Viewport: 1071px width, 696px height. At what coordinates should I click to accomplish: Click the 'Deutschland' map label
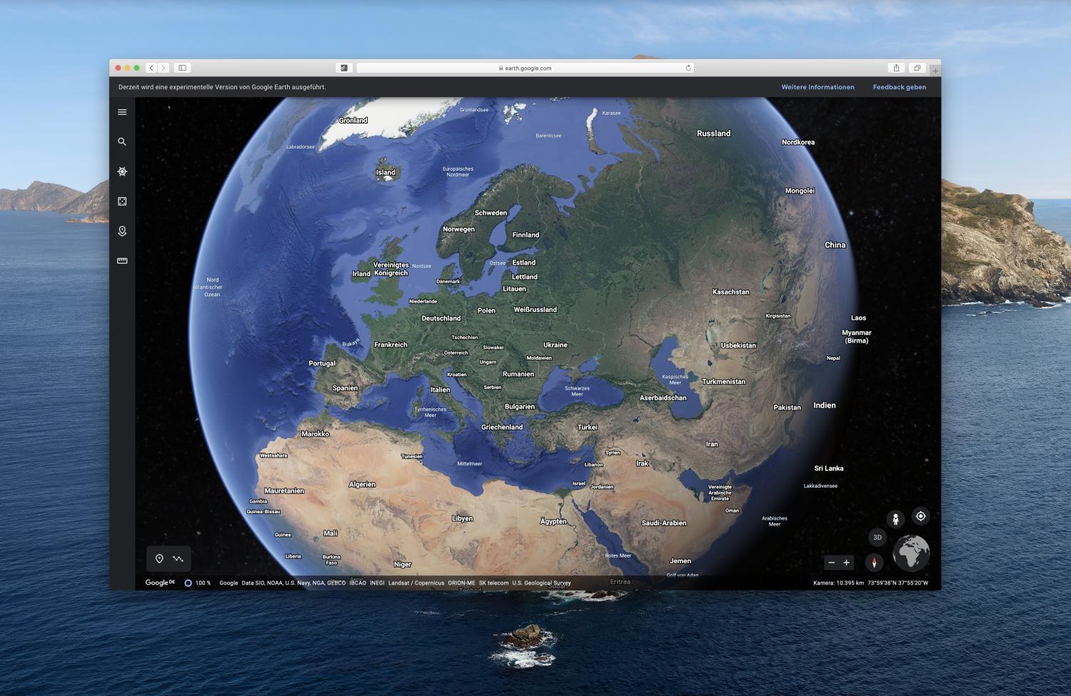tap(441, 318)
